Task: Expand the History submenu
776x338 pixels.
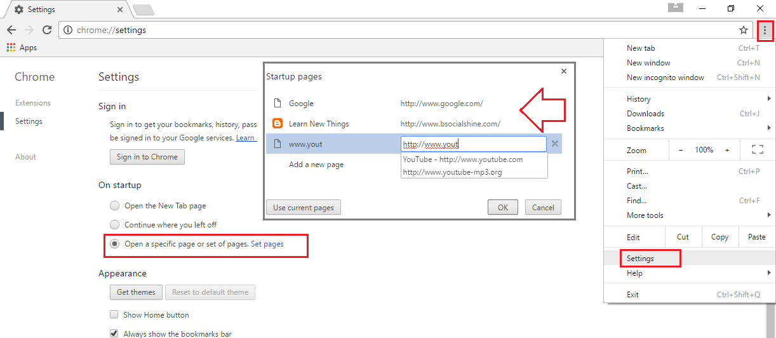Action: point(690,99)
